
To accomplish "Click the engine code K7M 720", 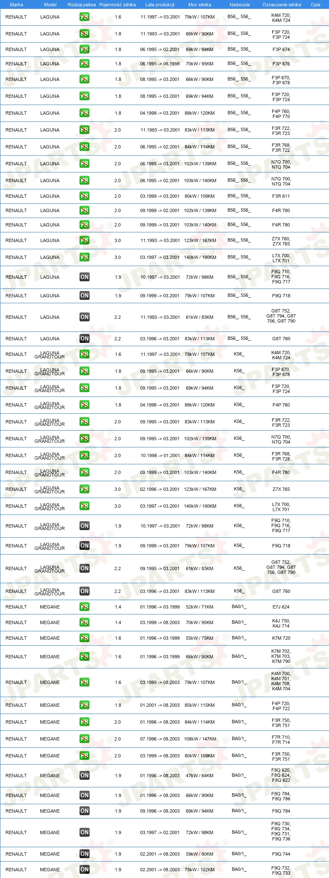I will (x=281, y=638).
